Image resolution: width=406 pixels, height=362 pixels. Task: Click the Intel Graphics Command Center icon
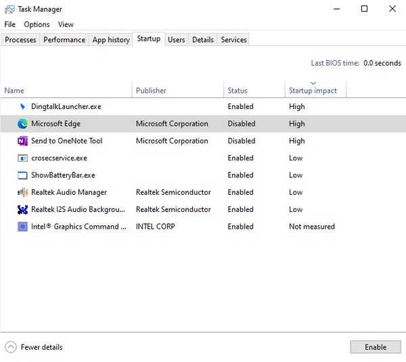(22, 227)
